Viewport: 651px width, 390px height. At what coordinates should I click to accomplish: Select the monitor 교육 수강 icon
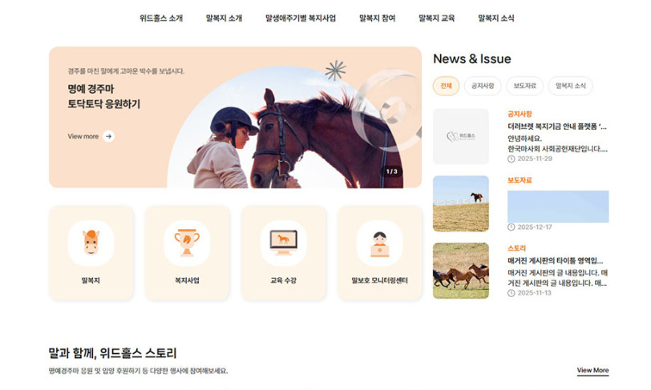pos(283,243)
